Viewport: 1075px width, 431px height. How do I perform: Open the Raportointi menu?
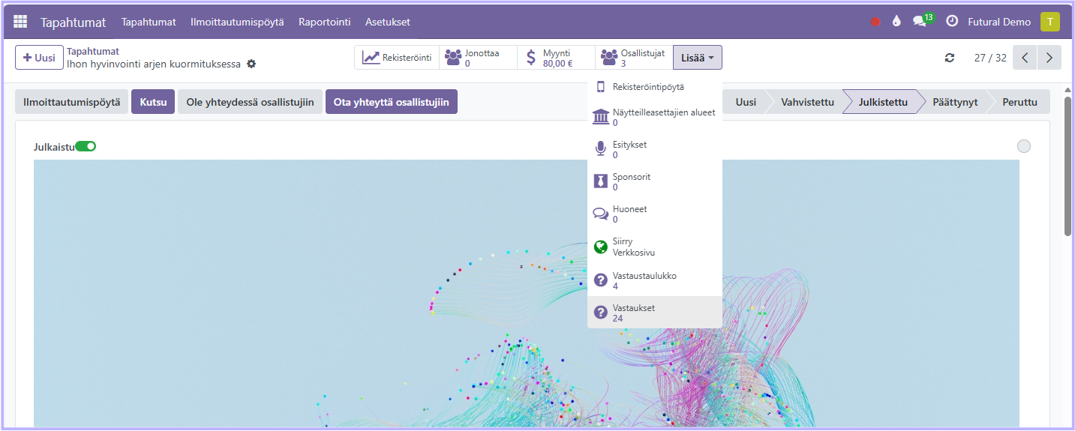pyautogui.click(x=324, y=22)
